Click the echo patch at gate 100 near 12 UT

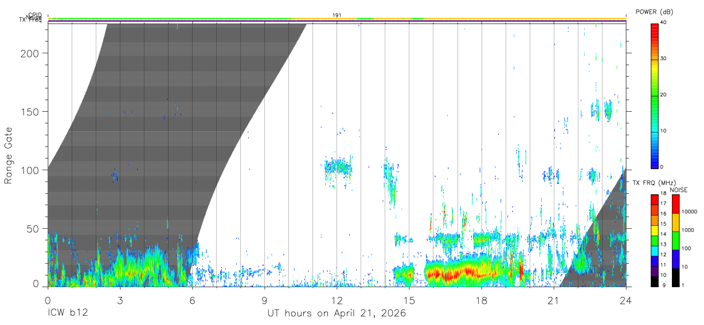[338, 167]
